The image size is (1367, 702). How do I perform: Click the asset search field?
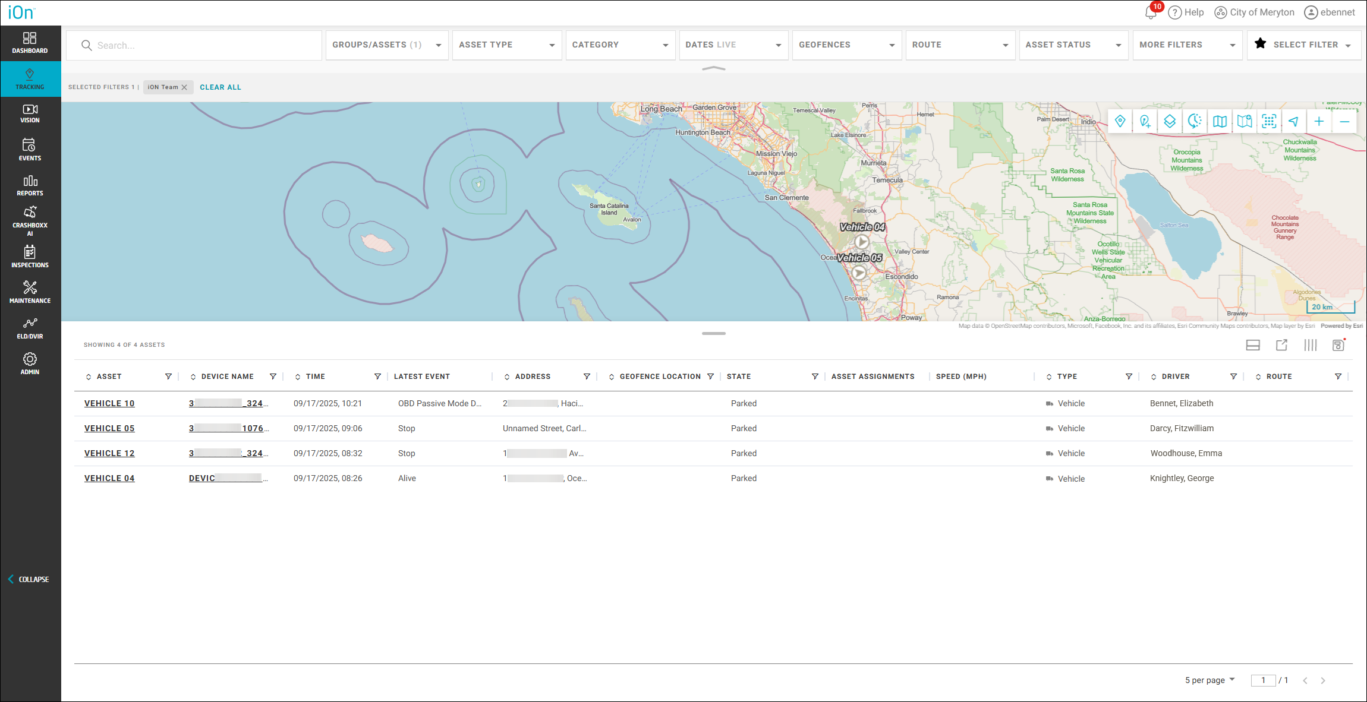[x=202, y=45]
